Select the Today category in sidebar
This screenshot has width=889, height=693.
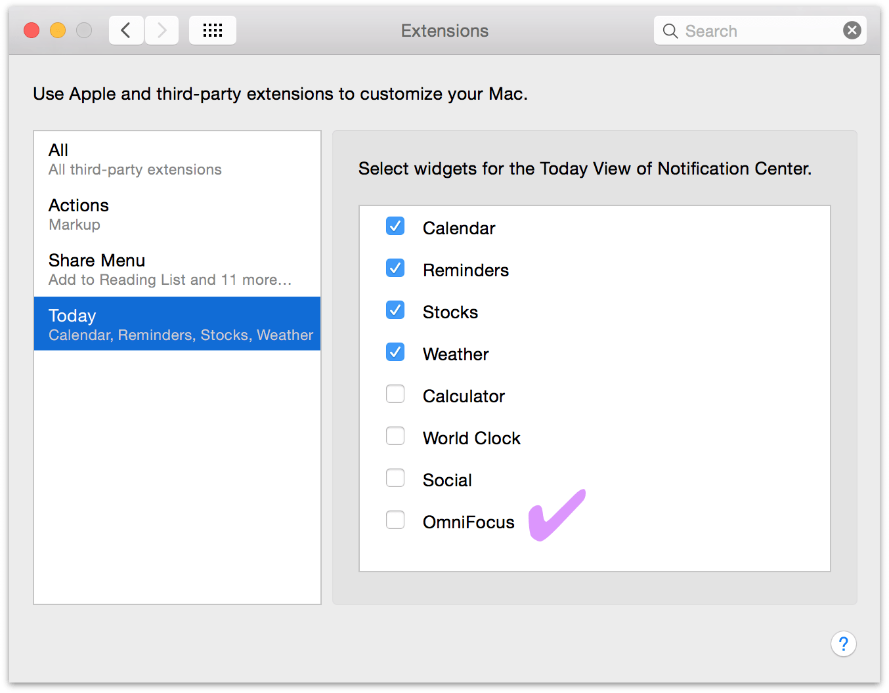coord(177,324)
